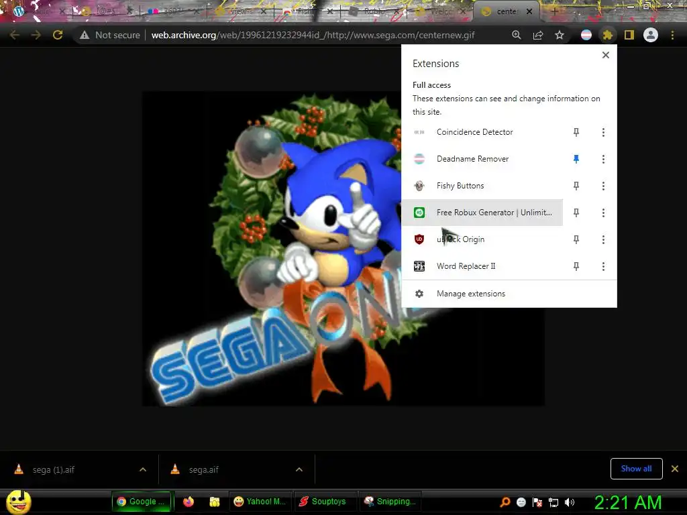Screen dimensions: 687x515
Task: Click the Sonic Sega Online image
Action: pos(343,249)
